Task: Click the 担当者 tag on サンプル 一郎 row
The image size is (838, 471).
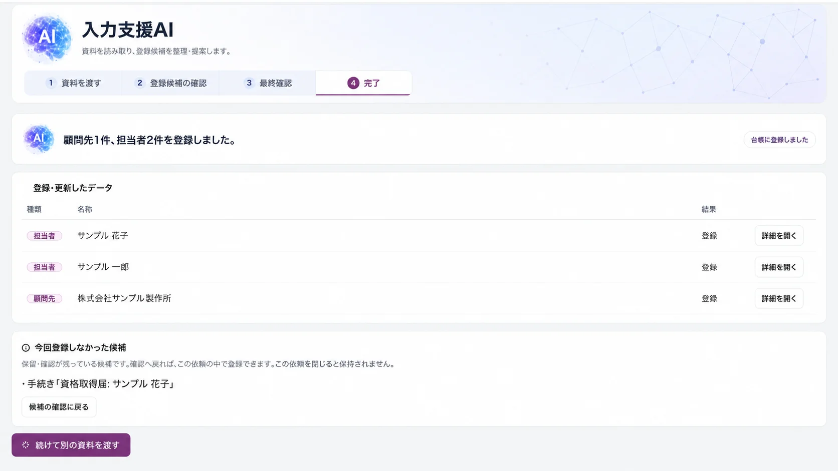Action: click(x=44, y=267)
